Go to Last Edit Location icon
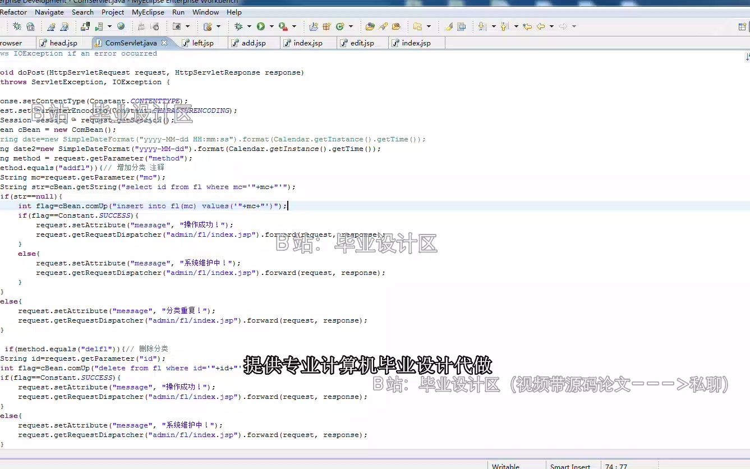Screen dimensions: 750x469 coord(527,26)
